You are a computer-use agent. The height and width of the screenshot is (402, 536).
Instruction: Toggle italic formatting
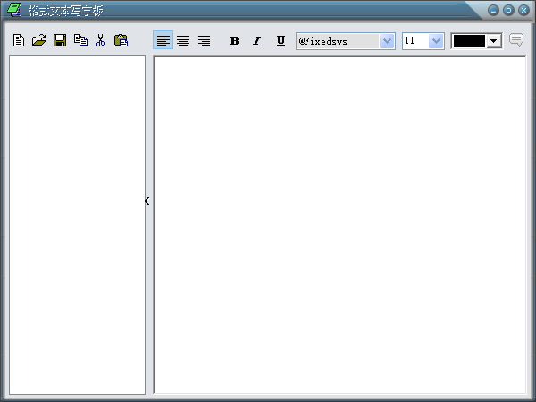point(256,40)
